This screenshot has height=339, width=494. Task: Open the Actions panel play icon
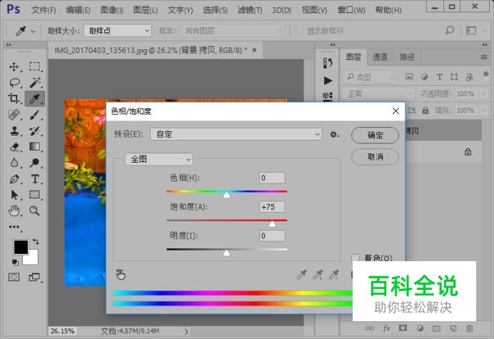coord(328,81)
